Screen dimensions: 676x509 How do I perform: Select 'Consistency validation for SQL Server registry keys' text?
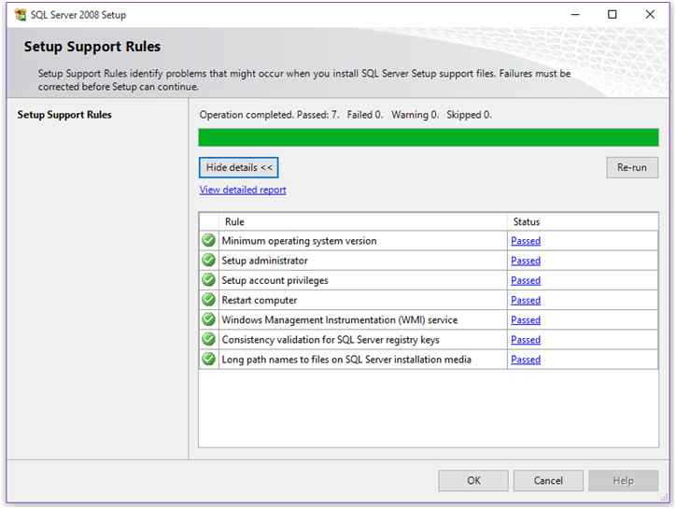331,340
